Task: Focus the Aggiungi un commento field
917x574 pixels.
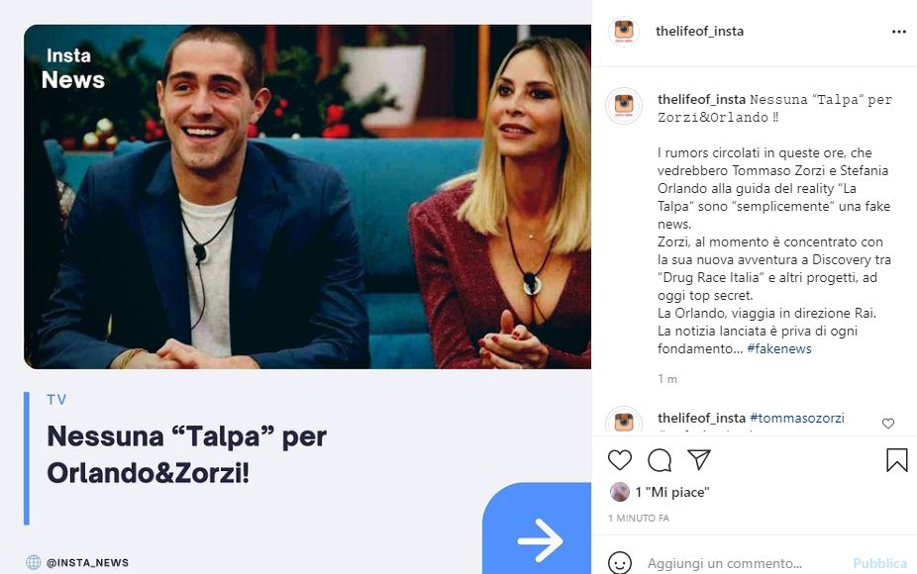Action: (x=743, y=563)
